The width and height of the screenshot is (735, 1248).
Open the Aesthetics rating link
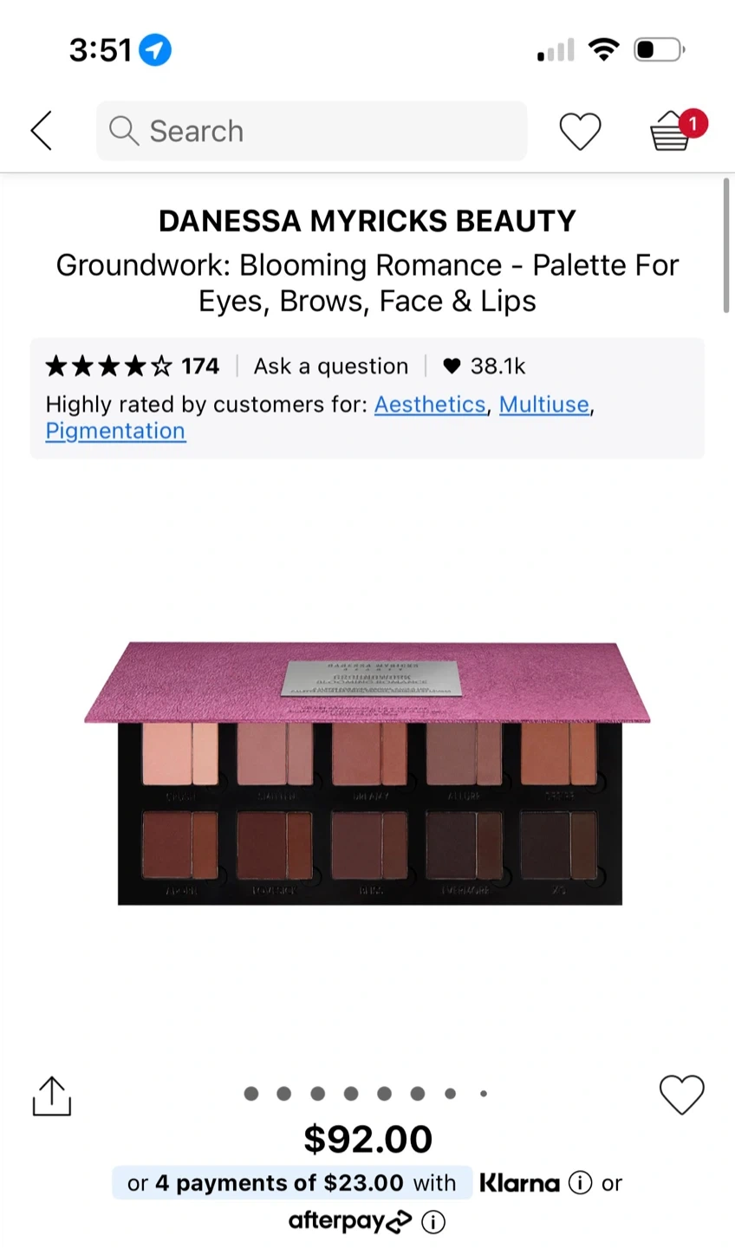(x=430, y=405)
